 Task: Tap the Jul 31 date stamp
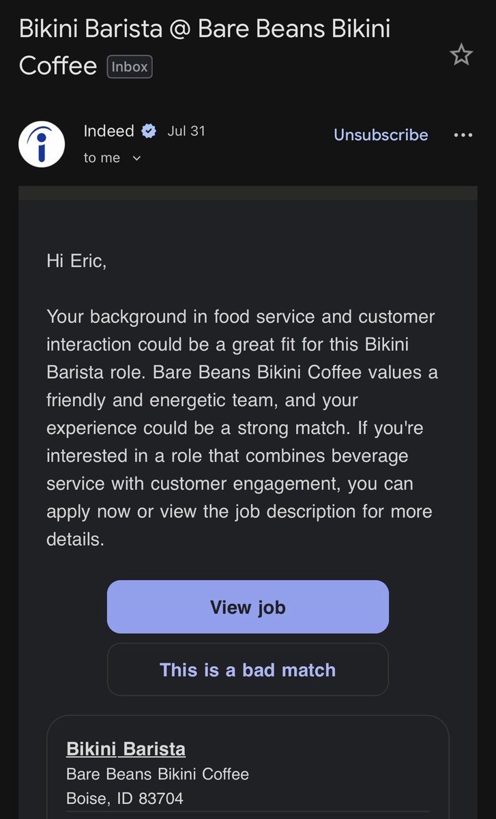coord(186,131)
